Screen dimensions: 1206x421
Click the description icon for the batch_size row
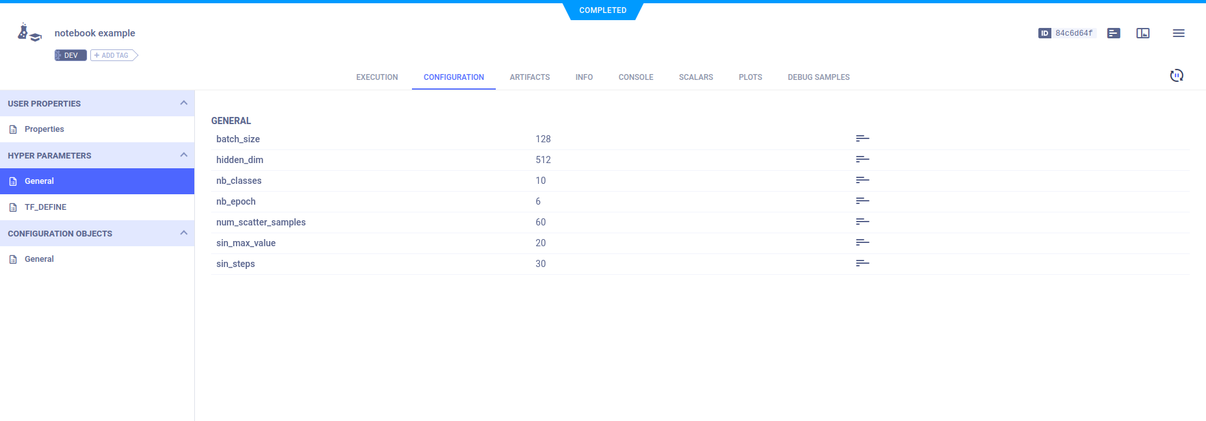tap(862, 139)
